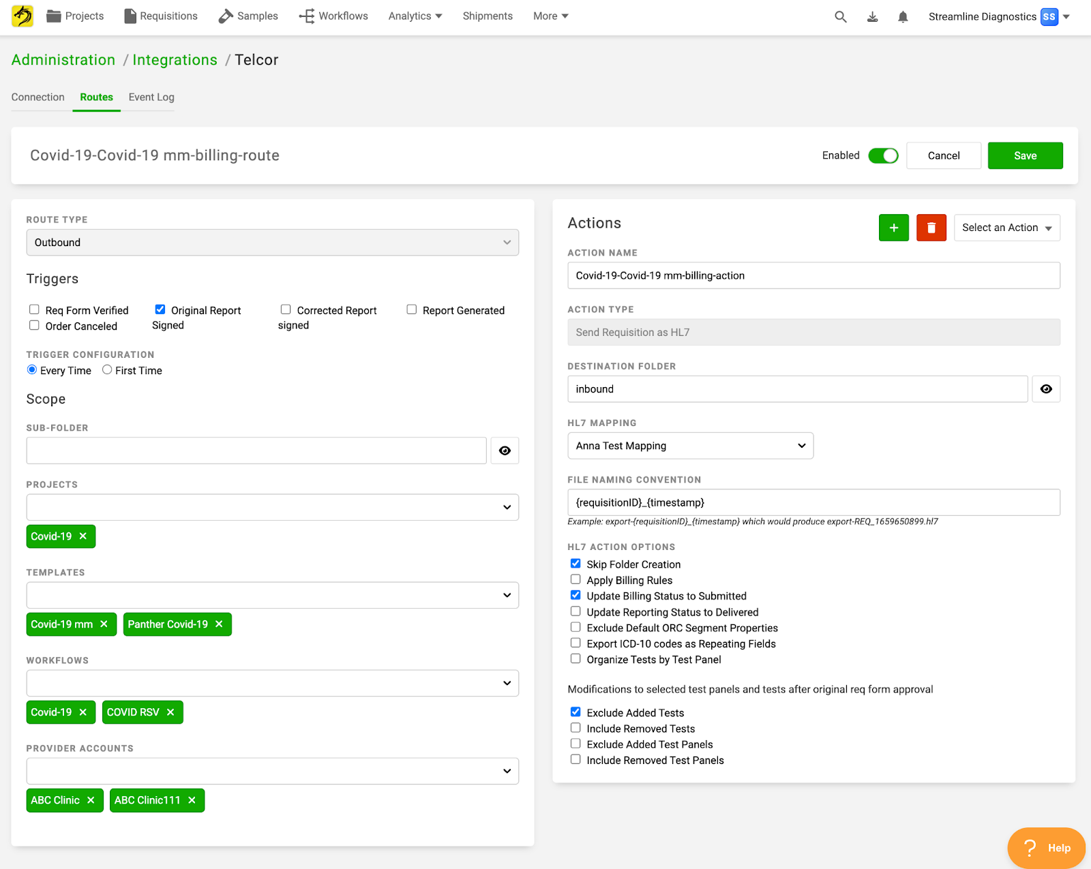
Task: Click the SS user avatar badge
Action: pos(1049,16)
